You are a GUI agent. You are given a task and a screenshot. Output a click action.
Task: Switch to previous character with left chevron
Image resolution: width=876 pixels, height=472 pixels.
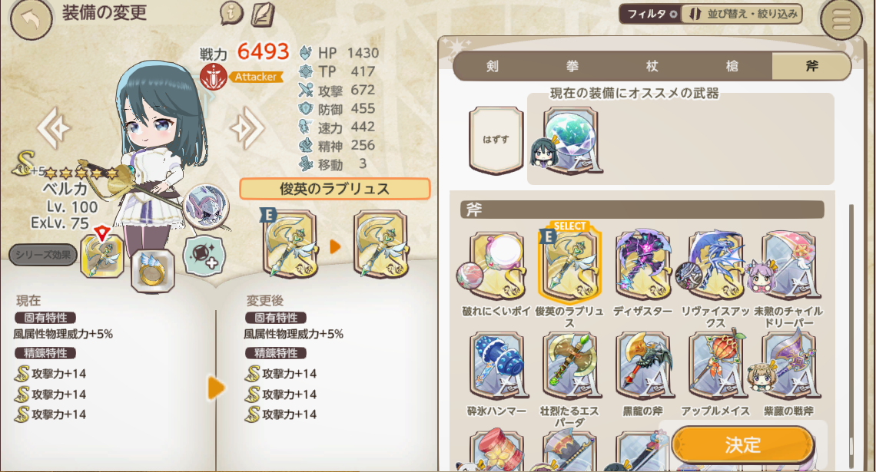[53, 128]
